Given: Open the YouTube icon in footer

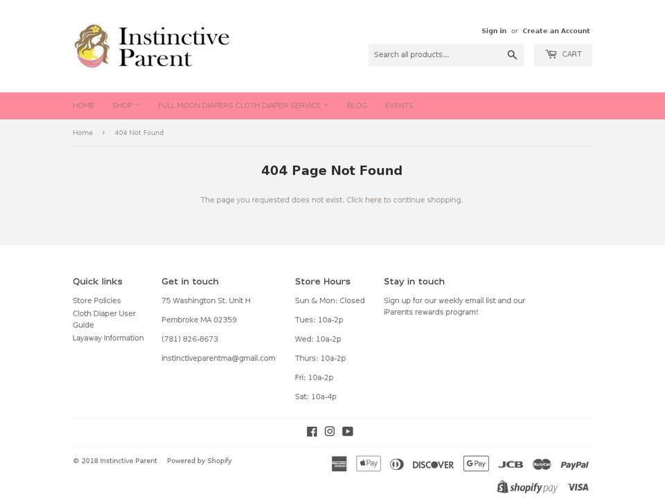Looking at the screenshot, I should [x=347, y=431].
